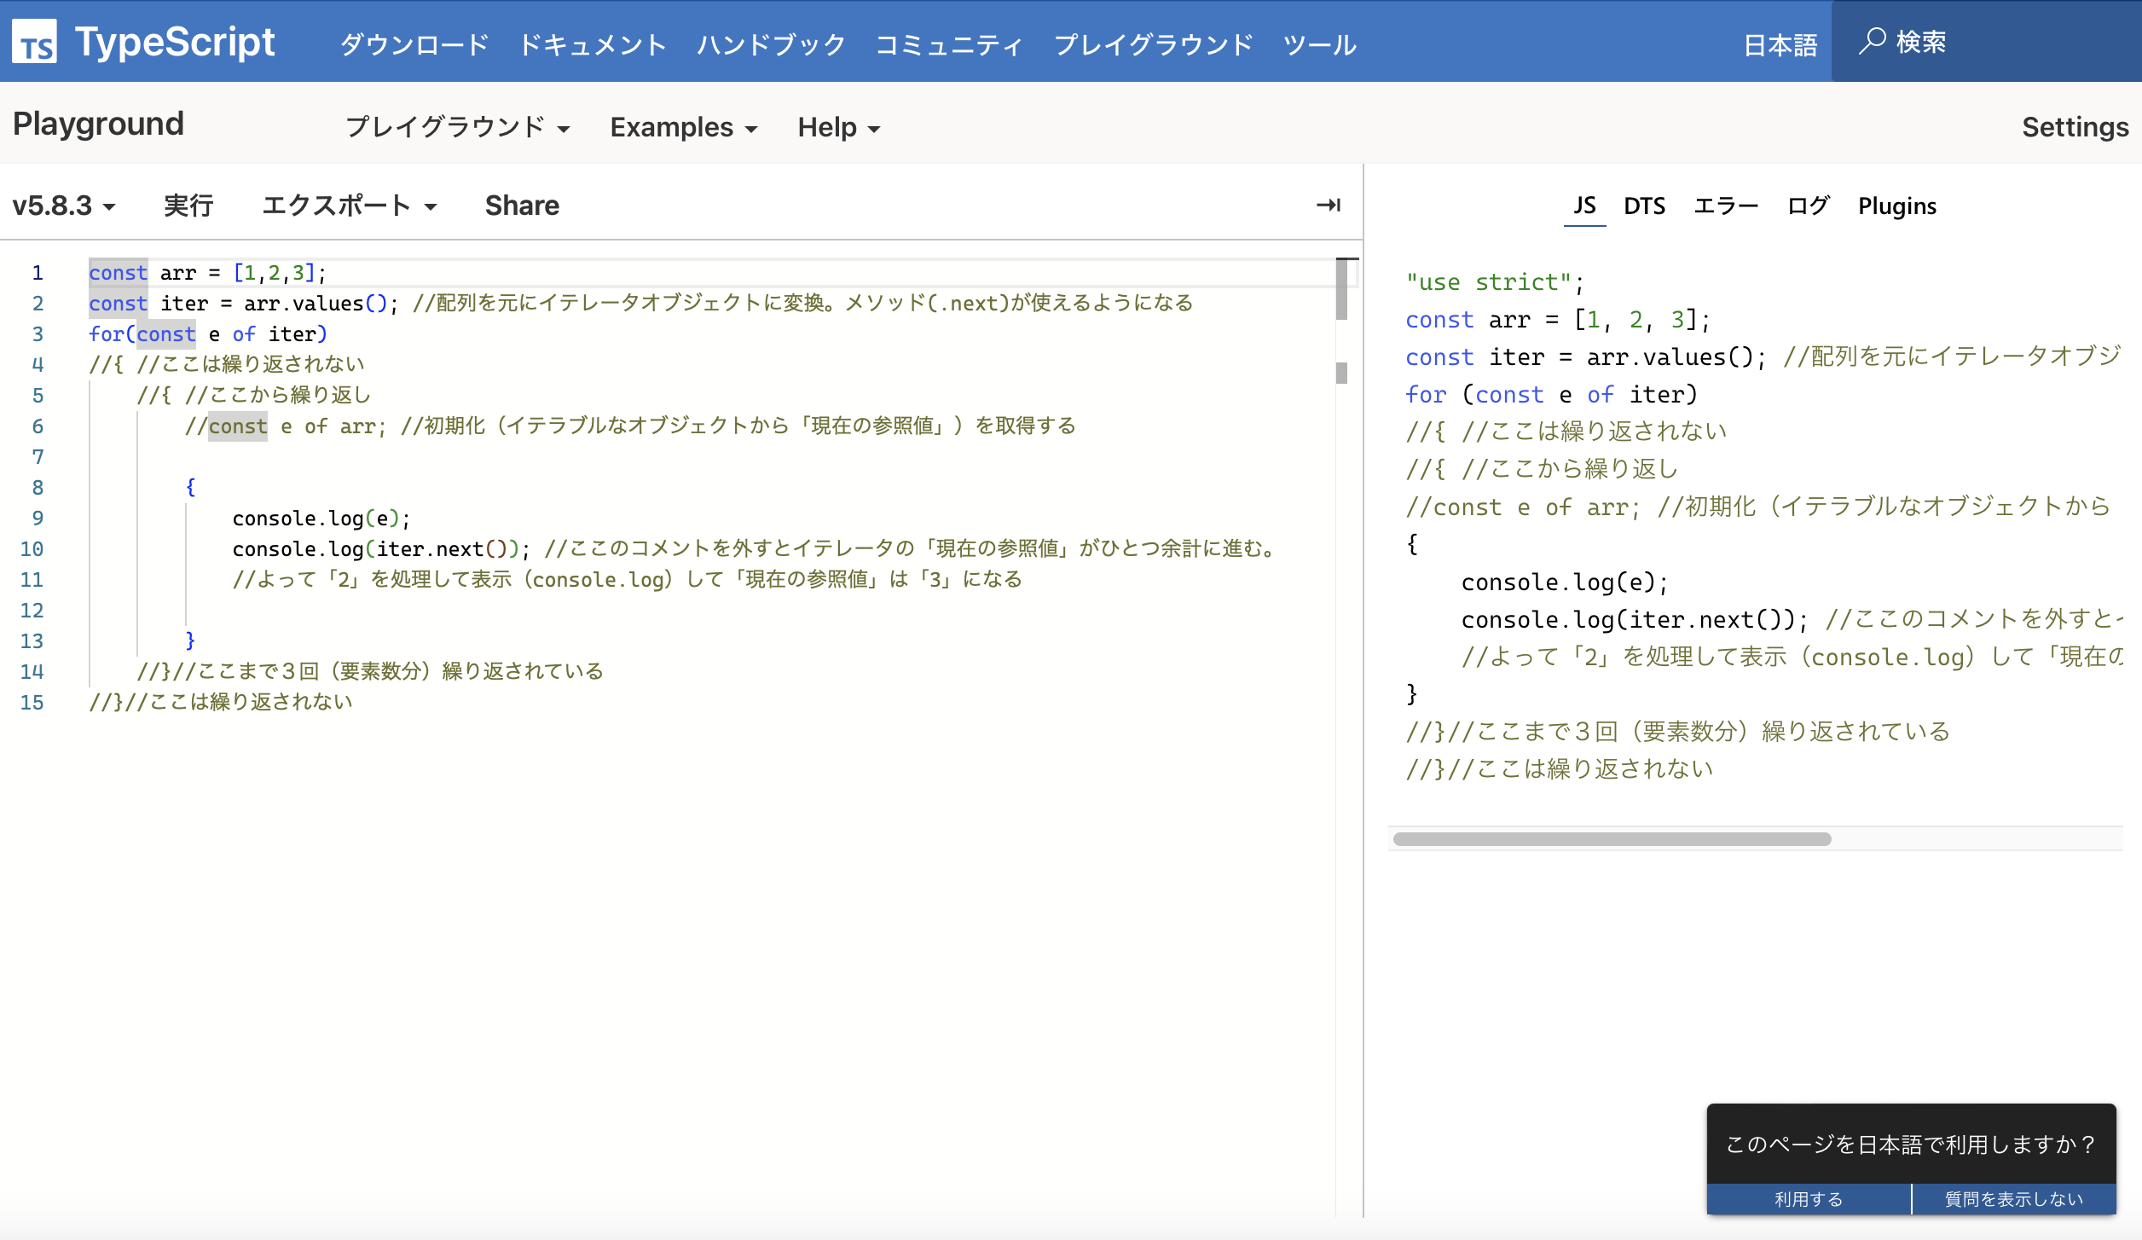This screenshot has height=1240, width=2142.
Task: Open the v5.8.3 version dropdown
Action: click(63, 205)
